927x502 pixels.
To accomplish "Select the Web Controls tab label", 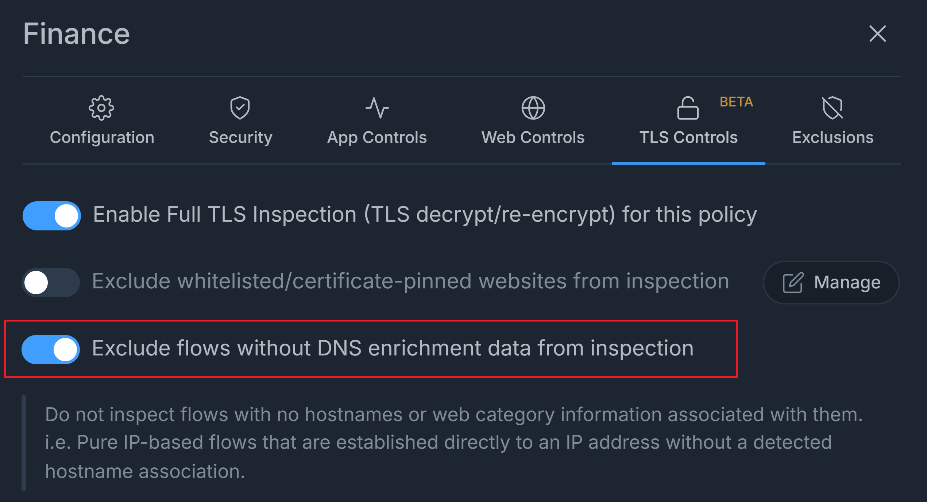I will 533,137.
